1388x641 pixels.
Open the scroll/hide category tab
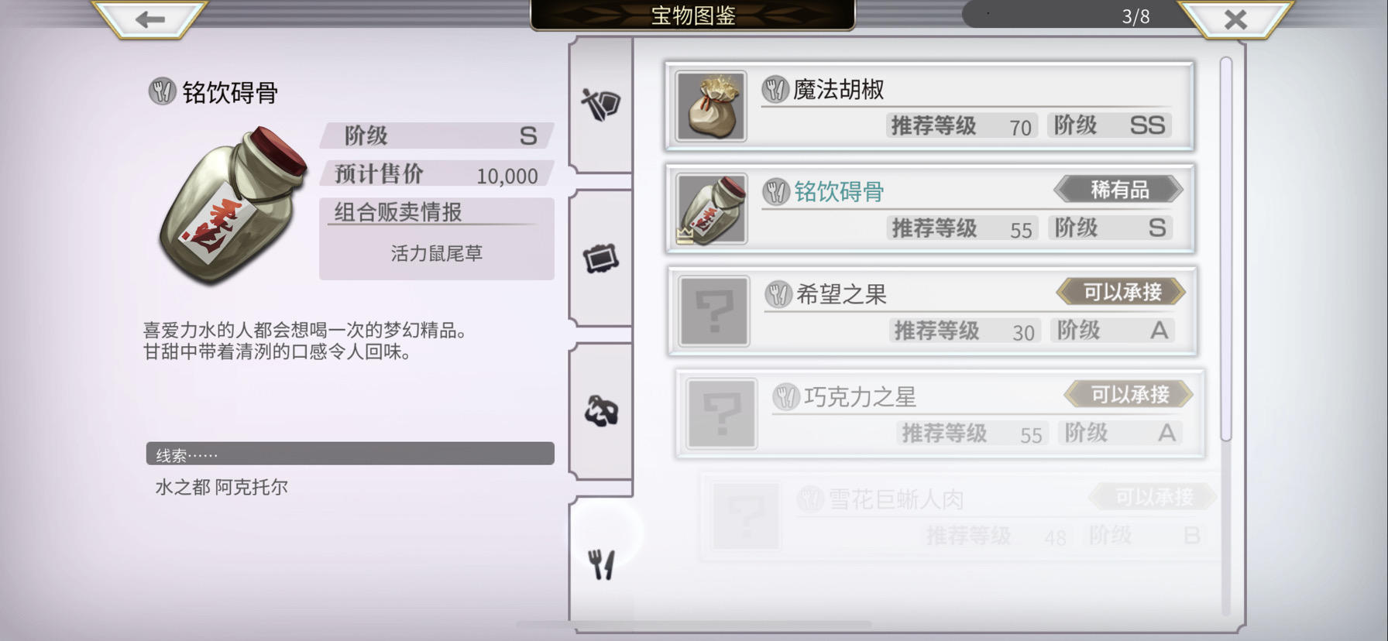[x=601, y=259]
